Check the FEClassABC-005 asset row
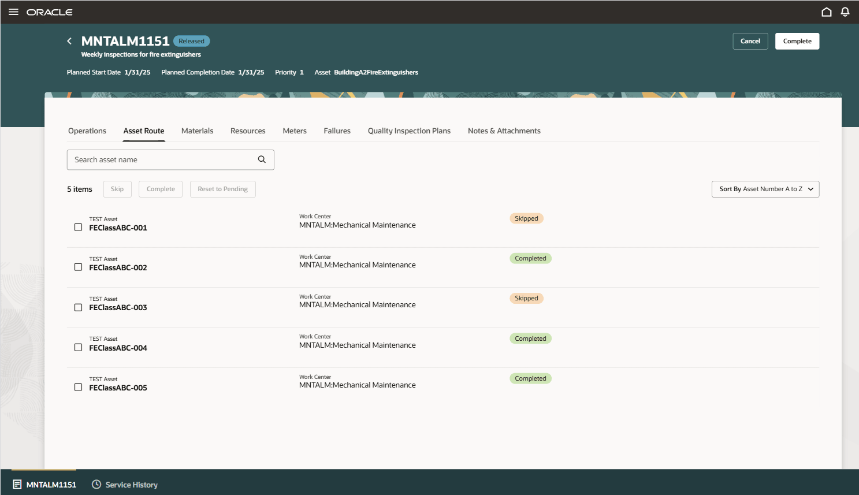The width and height of the screenshot is (859, 495). click(78, 387)
